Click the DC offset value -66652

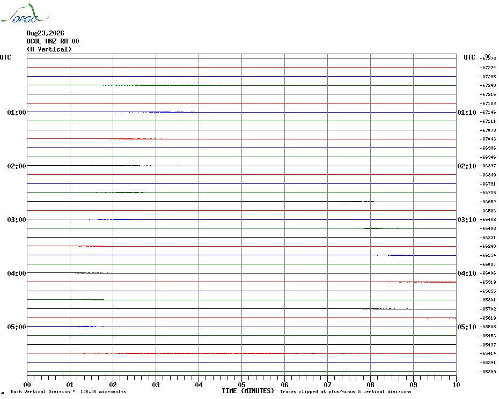click(488, 202)
